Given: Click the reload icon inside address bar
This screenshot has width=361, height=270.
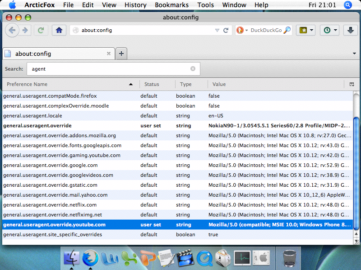Looking at the screenshot, I should tap(226, 30).
